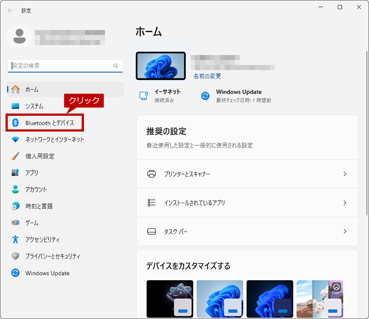Click the back arrow in title bar
This screenshot has height=319, width=369.
click(10, 10)
